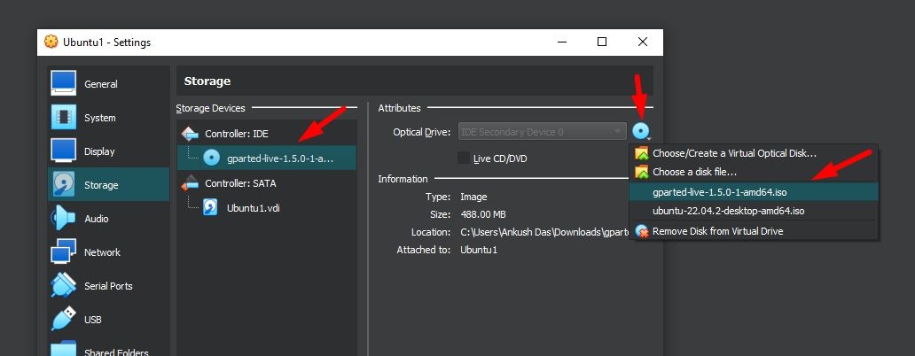Screen dimensions: 915x356
Task: Click the Type value Image
Action: 473,197
